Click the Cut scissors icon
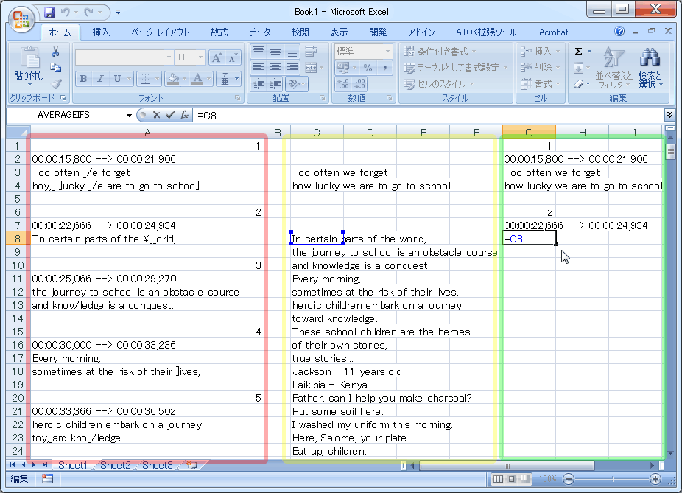The height and width of the screenshot is (493, 682). tap(56, 52)
